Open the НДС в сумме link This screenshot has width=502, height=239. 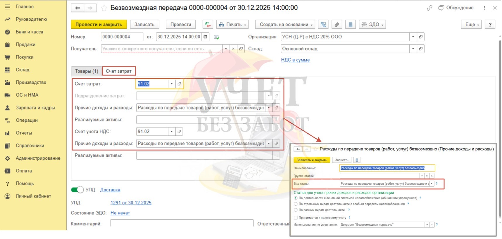pyautogui.click(x=295, y=60)
